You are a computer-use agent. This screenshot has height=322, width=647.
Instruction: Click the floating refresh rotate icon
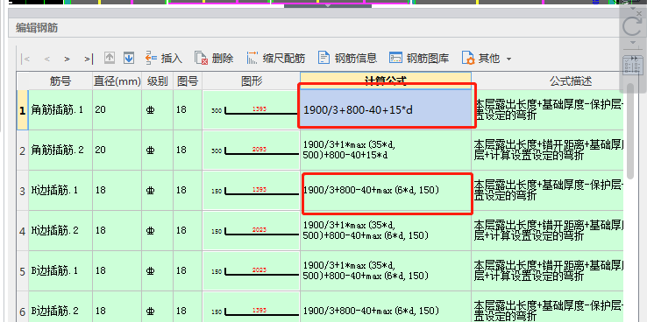tap(632, 27)
